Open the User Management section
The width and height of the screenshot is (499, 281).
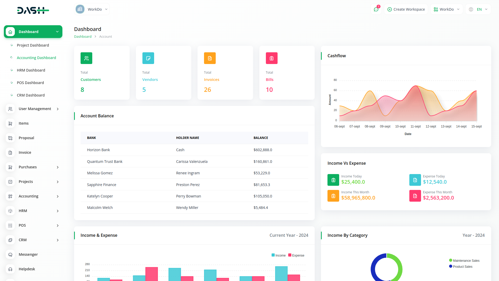point(35,109)
